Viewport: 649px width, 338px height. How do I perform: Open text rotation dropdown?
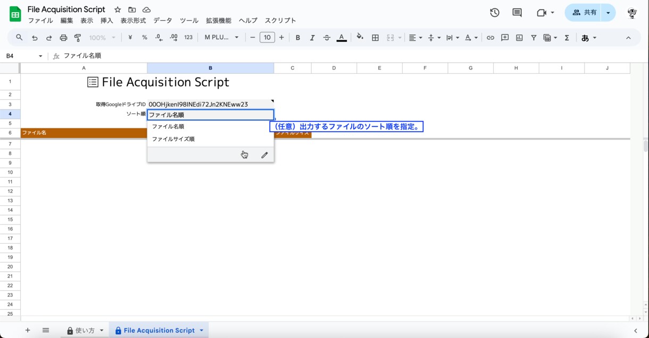click(x=471, y=38)
